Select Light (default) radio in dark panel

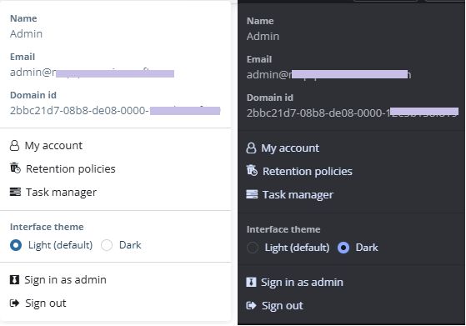[253, 248]
